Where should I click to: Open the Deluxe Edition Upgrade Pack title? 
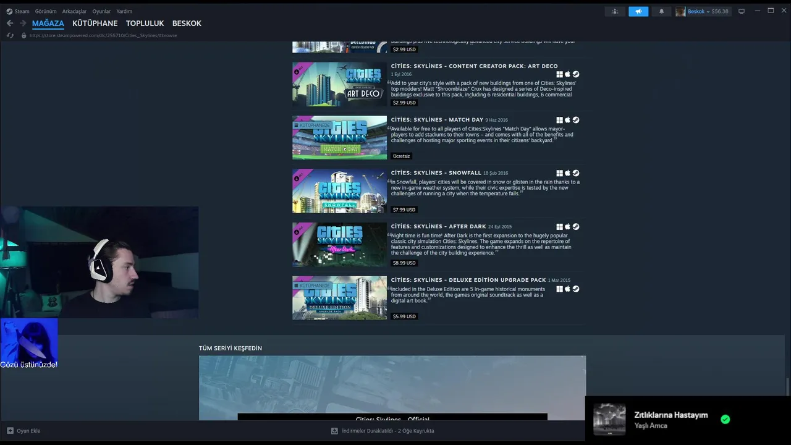(x=468, y=280)
